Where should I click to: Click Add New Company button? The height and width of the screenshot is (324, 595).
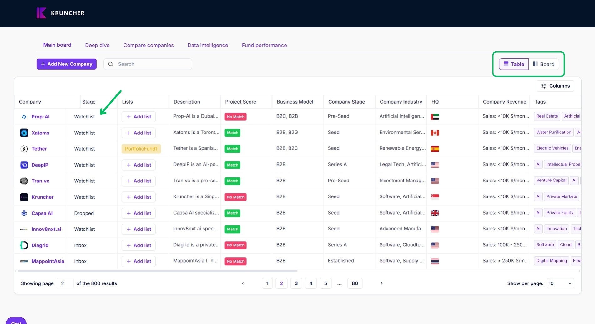pos(67,64)
